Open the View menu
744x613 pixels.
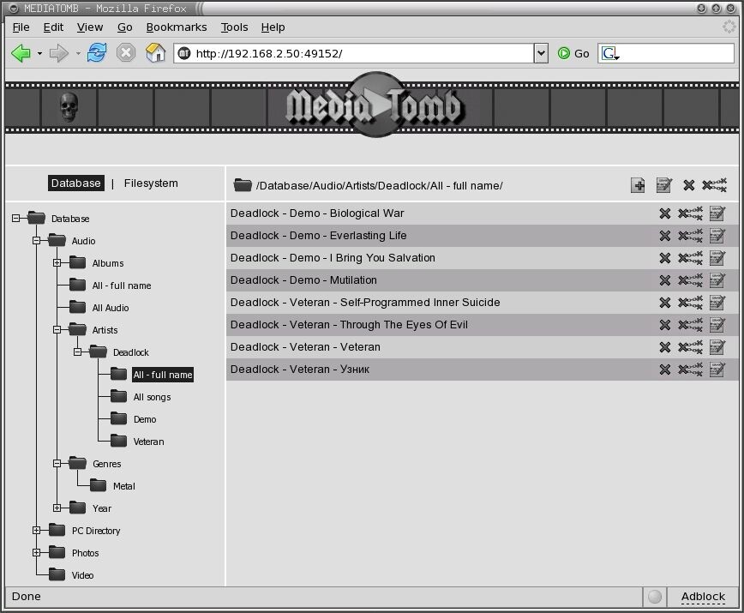[x=90, y=27]
